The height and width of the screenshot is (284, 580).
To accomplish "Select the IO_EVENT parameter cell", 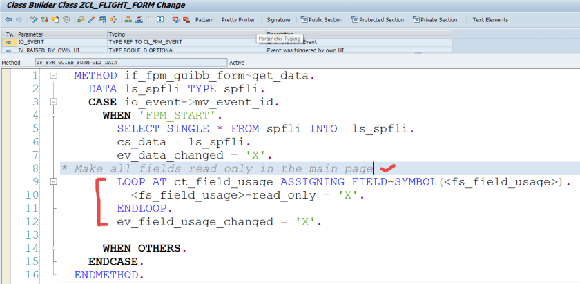I will click(x=61, y=42).
